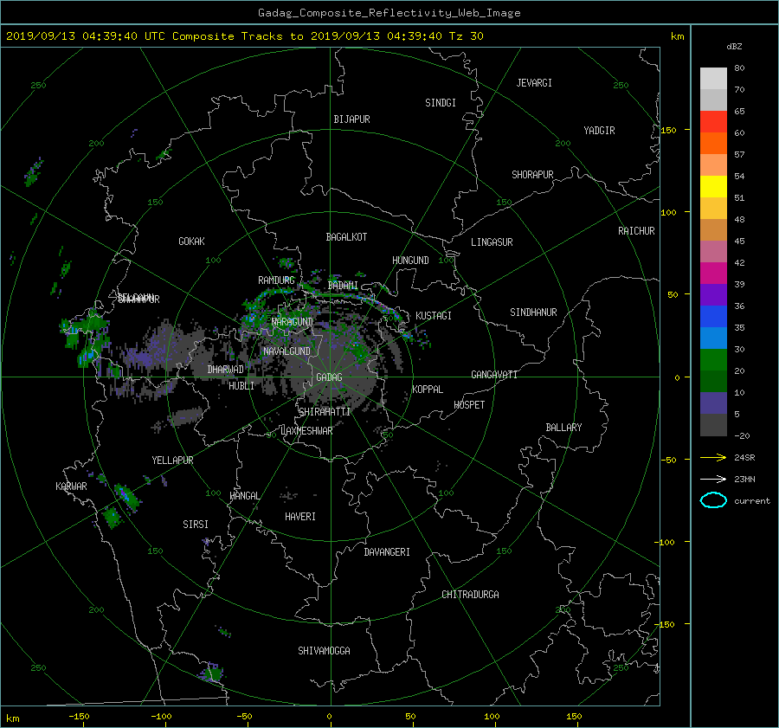The image size is (779, 728).
Task: Click the GADAG radar center label
Action: [329, 377]
